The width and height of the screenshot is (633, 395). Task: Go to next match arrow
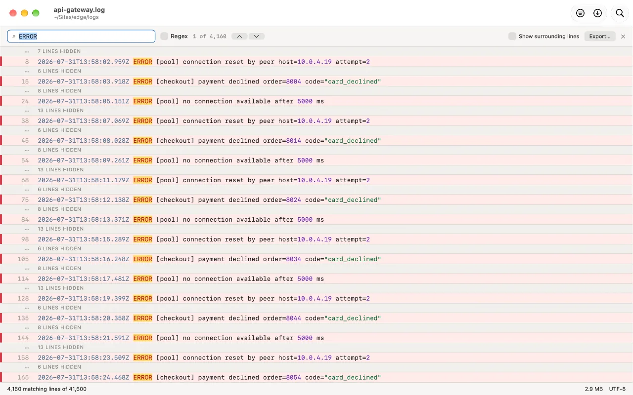[257, 36]
